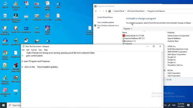
Task: Click the ENG language indicator
Action: (174, 105)
